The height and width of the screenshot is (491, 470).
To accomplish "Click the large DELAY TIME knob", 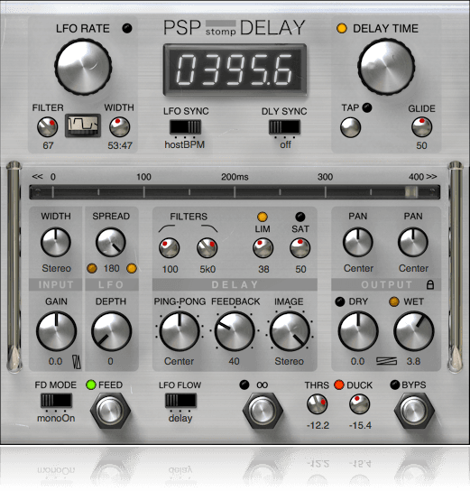I will [x=386, y=67].
